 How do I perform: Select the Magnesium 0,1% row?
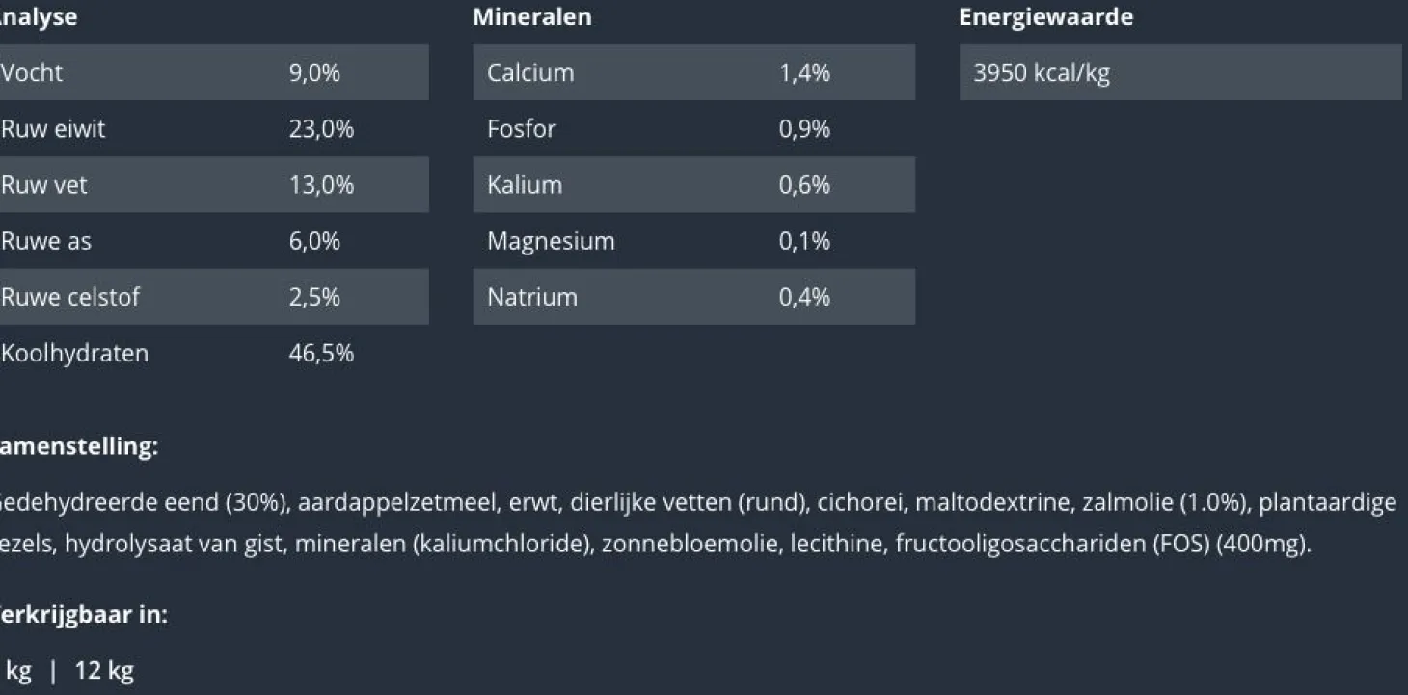(x=692, y=240)
